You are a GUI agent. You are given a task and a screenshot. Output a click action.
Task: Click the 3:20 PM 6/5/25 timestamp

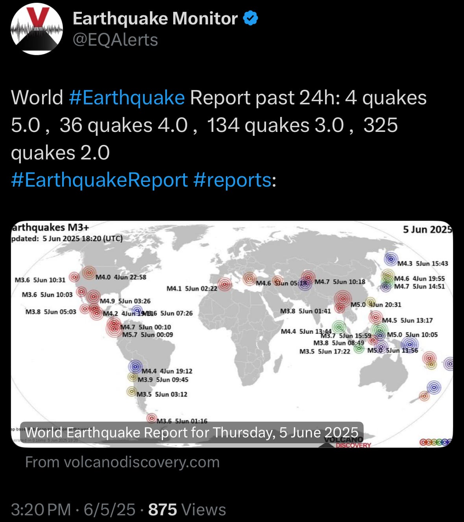73,509
